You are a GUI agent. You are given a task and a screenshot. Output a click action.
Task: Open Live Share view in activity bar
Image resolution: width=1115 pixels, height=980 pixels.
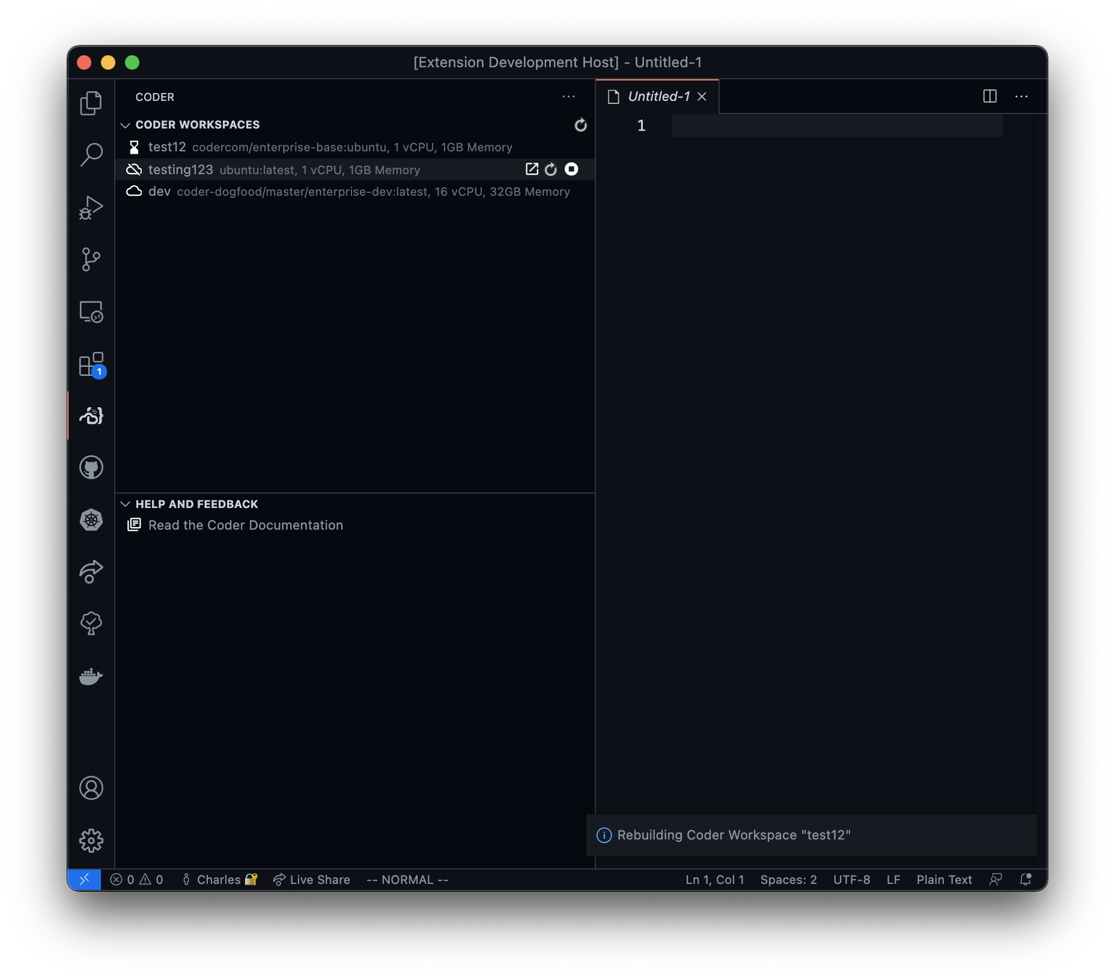91,572
